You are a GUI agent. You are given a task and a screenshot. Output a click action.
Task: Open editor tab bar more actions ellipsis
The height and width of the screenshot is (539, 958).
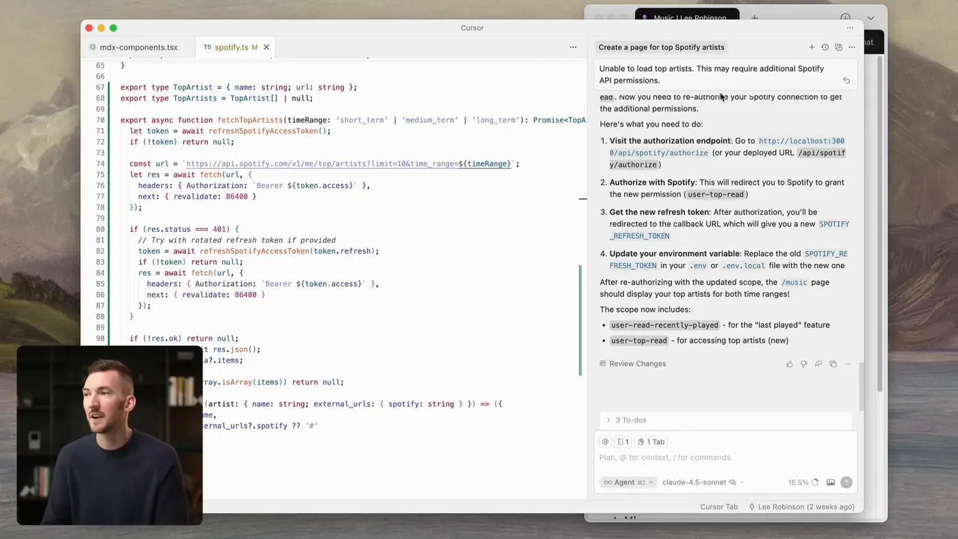573,47
